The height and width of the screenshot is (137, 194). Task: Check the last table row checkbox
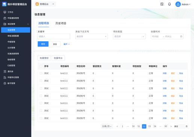41,118
